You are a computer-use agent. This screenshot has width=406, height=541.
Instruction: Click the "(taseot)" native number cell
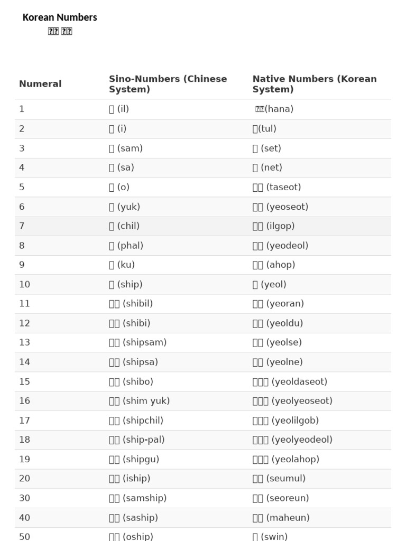tap(276, 187)
